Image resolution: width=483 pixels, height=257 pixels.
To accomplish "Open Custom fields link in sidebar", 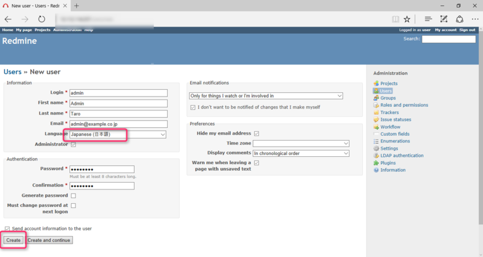I will tap(395, 134).
